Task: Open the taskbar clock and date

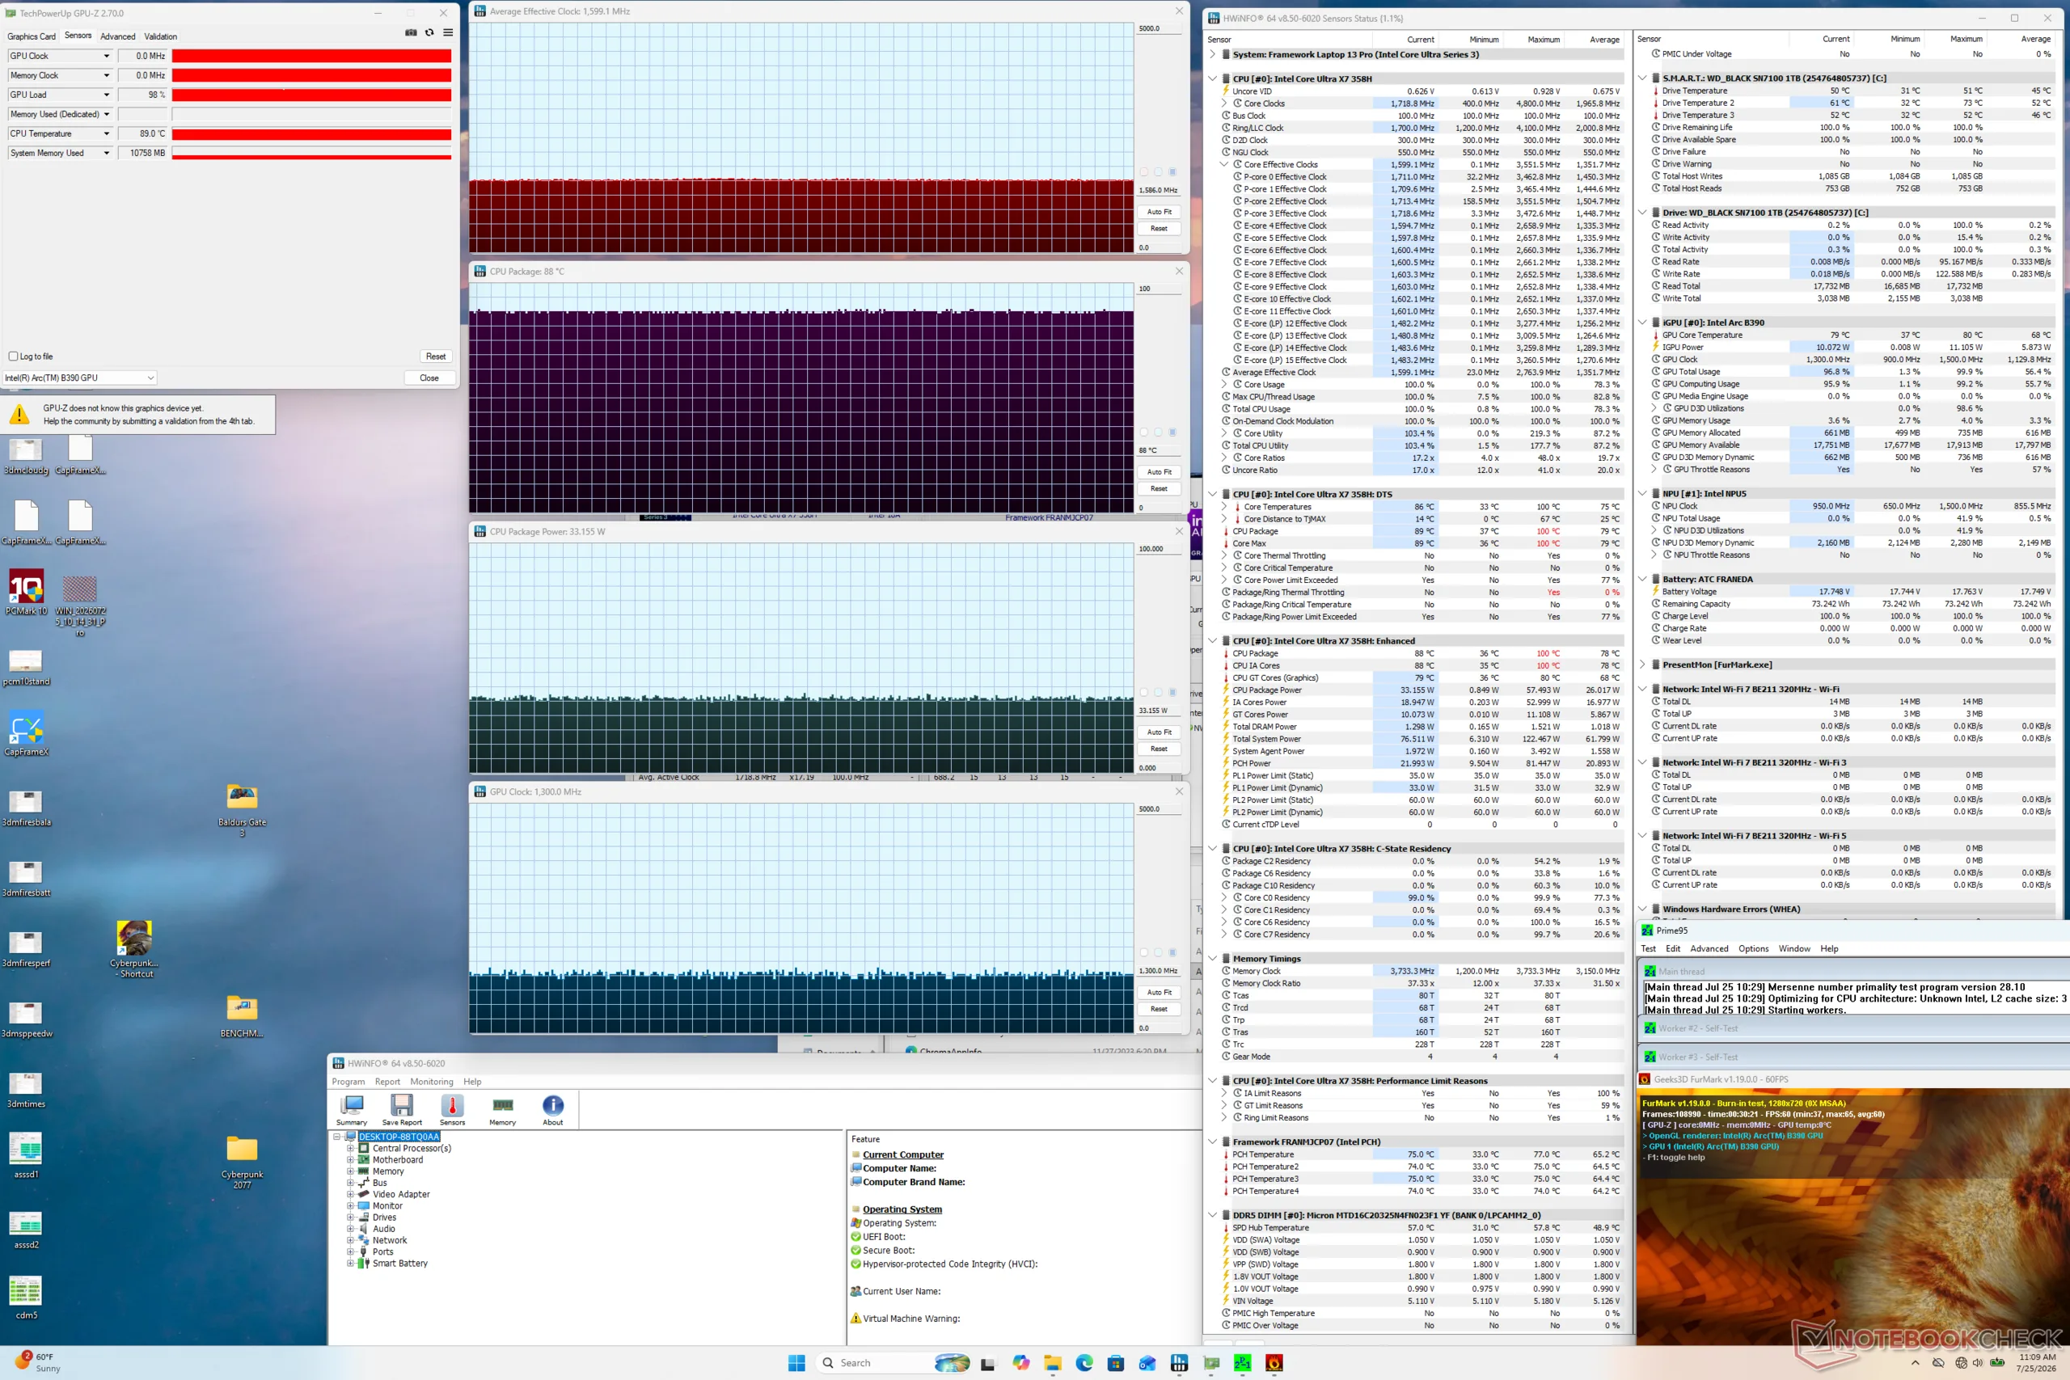Action: (x=2037, y=1362)
